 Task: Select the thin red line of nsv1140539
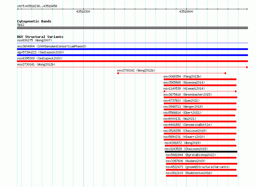click(200, 91)
